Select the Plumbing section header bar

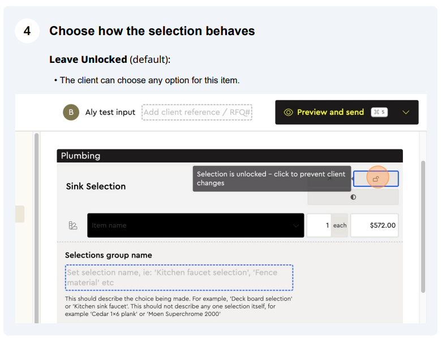coord(230,156)
